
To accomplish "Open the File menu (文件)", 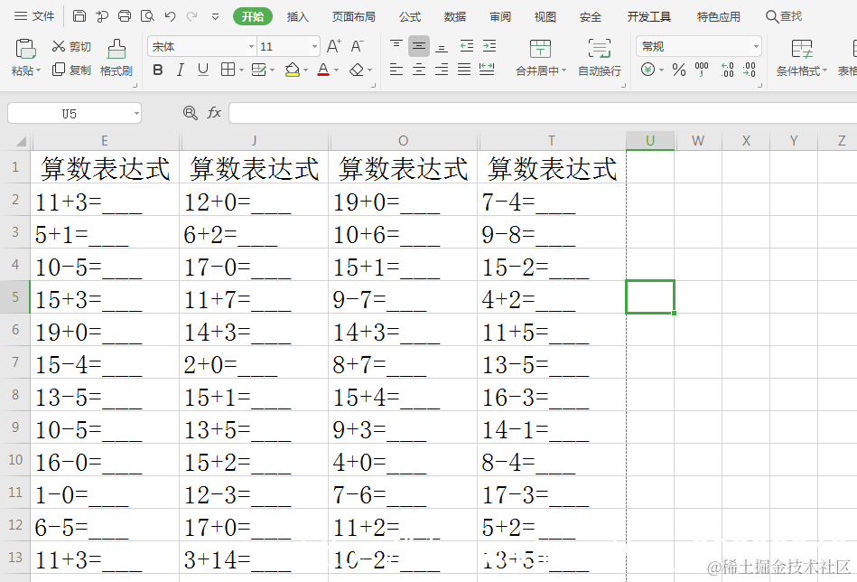I will [x=34, y=16].
